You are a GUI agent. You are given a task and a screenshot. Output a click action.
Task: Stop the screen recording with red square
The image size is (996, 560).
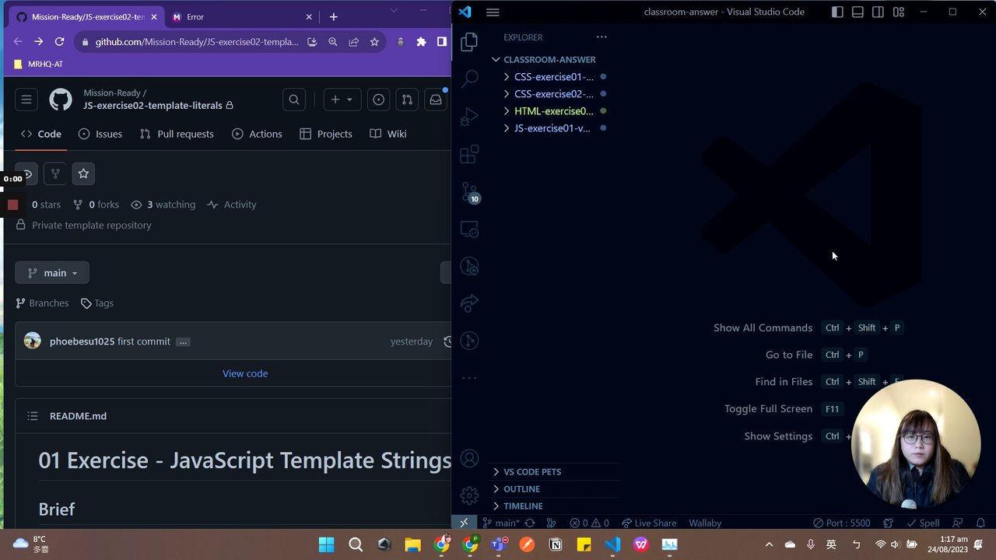[x=12, y=205]
